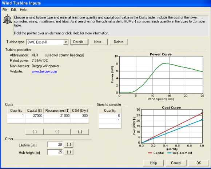Click sensitivity button under Capital column
The height and width of the screenshot is (169, 211).
coord(35,132)
